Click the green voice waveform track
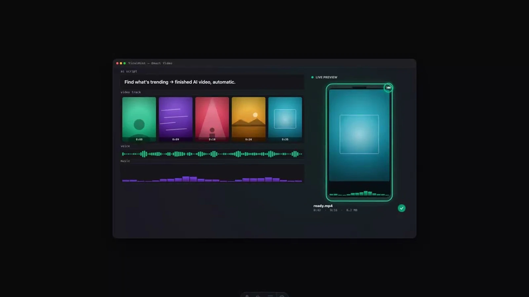529x297 pixels. tap(212, 154)
